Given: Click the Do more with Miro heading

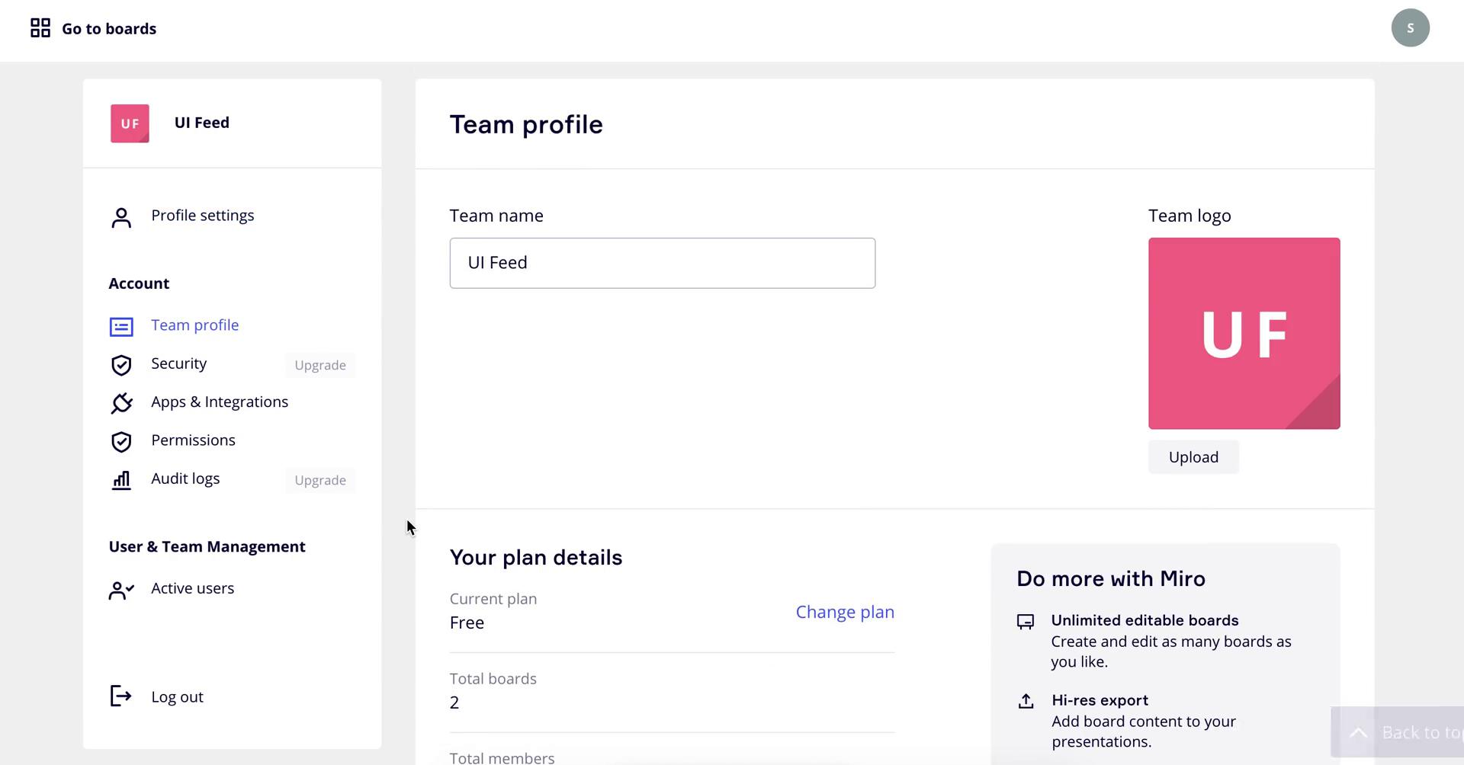Looking at the screenshot, I should click(1111, 579).
